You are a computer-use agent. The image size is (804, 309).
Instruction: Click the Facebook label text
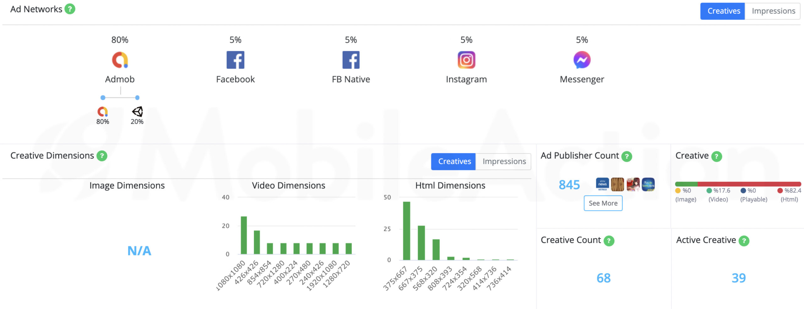pos(235,79)
